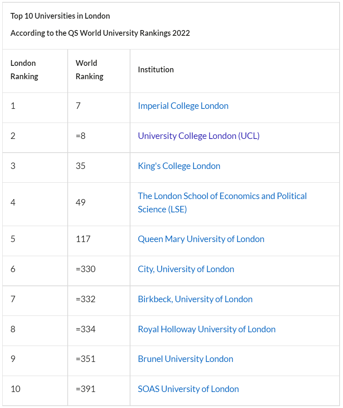Click the world ranking cell showing 117
This screenshot has height=408, width=343.
pos(83,239)
